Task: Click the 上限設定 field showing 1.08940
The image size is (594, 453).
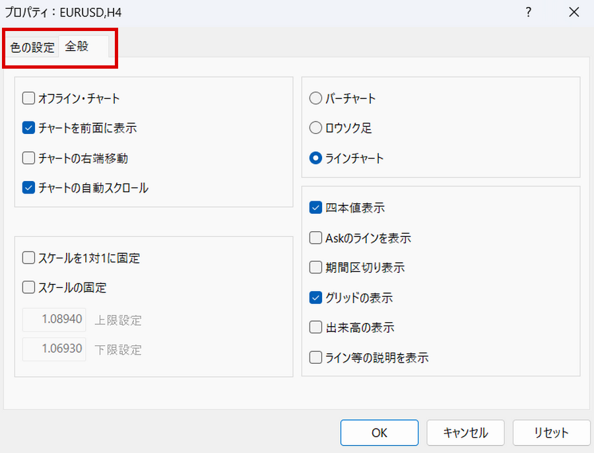Action: coord(54,320)
